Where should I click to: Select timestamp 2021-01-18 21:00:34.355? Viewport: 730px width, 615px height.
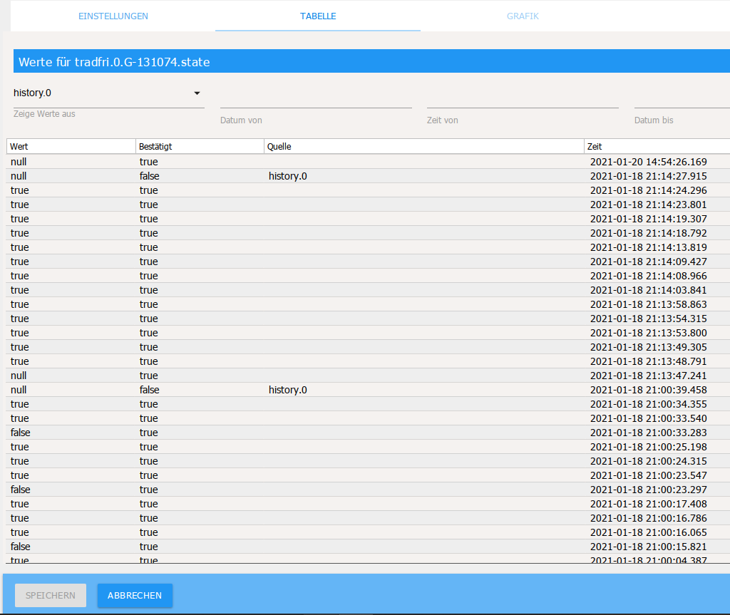(649, 404)
